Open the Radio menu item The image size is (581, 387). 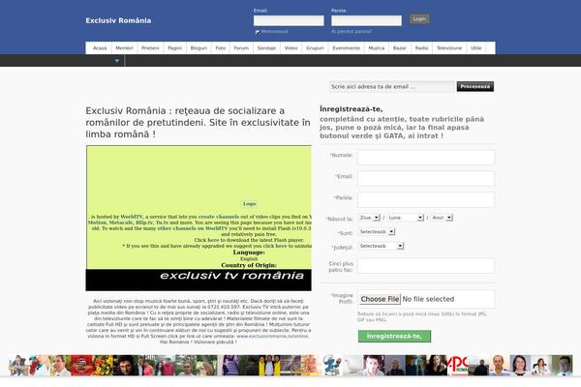pyautogui.click(x=421, y=48)
